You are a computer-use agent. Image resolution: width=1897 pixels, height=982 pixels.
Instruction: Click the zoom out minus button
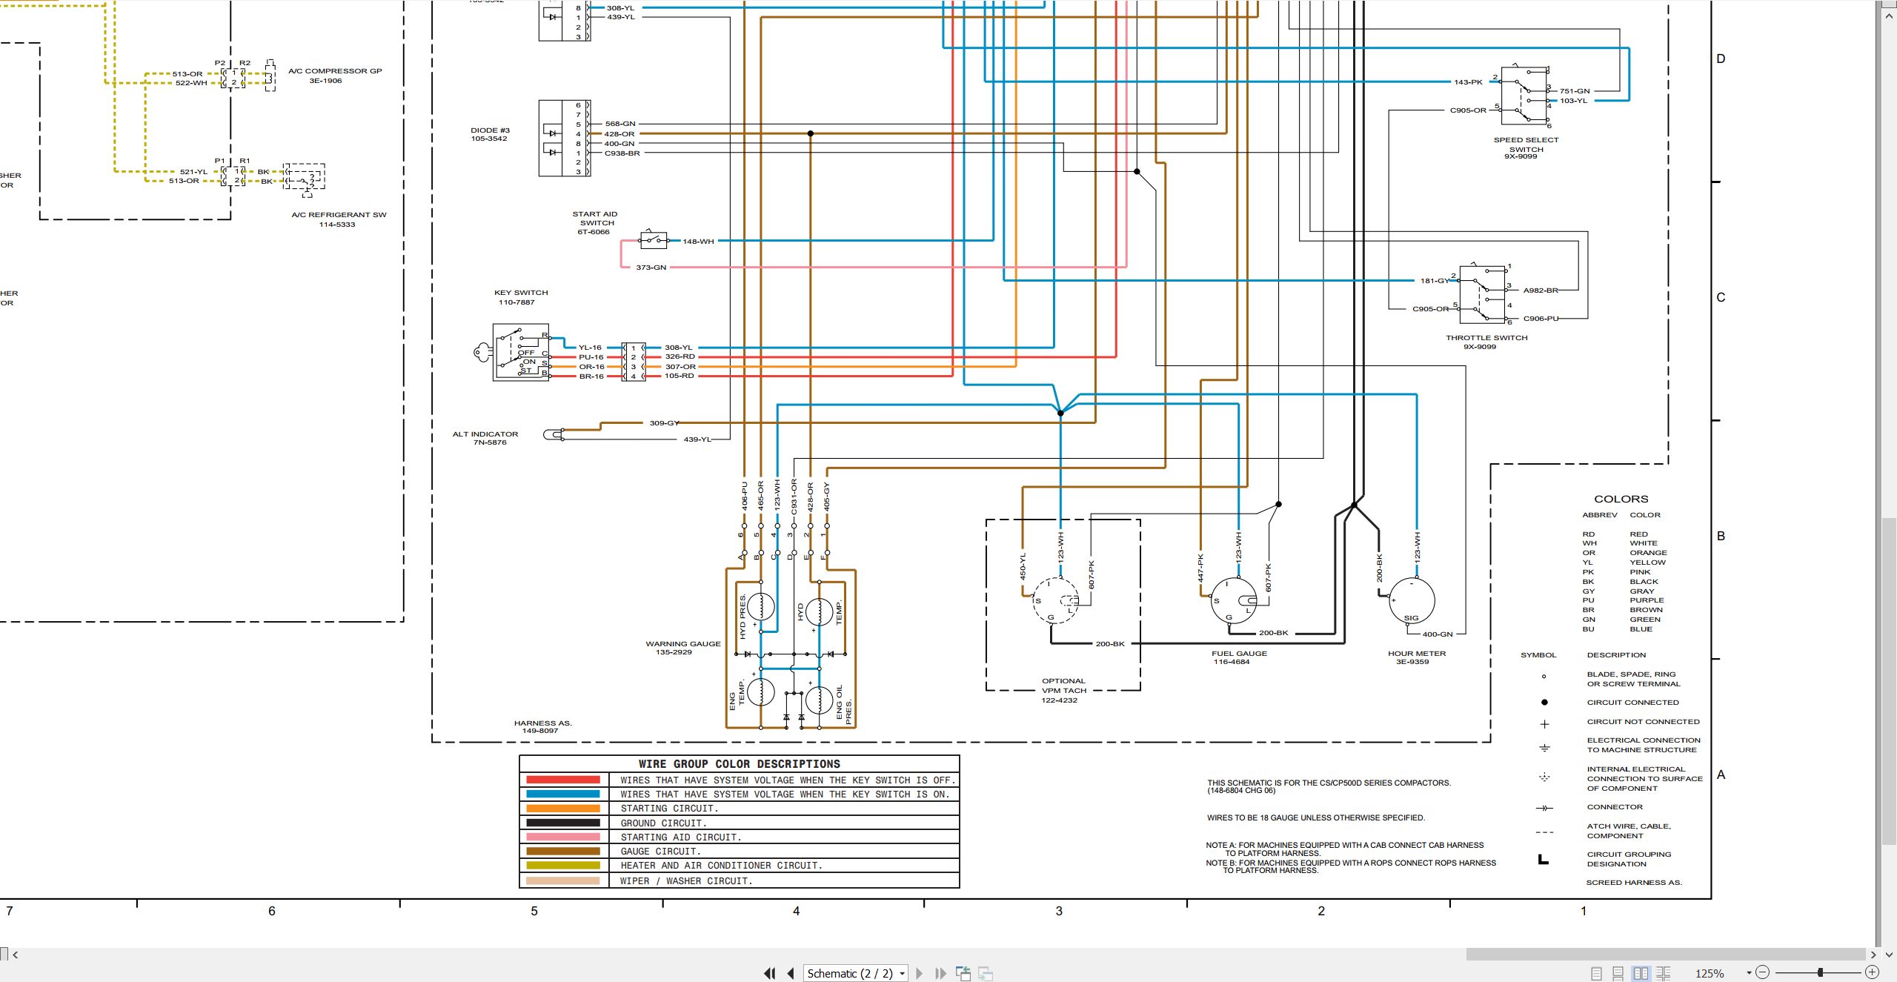1763,972
